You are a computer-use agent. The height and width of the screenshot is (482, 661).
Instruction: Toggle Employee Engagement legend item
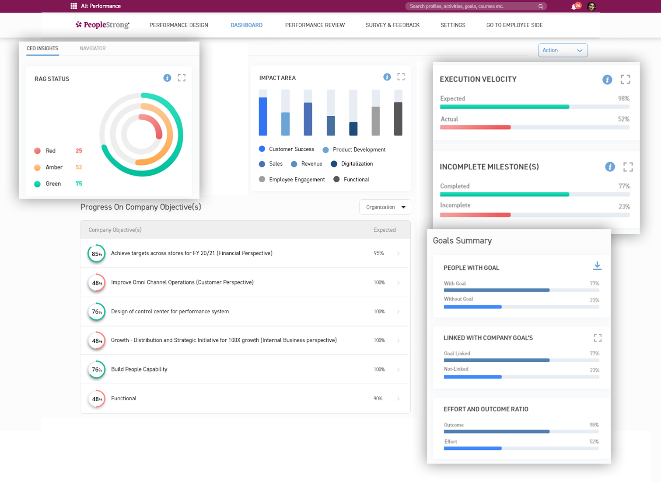(x=292, y=180)
